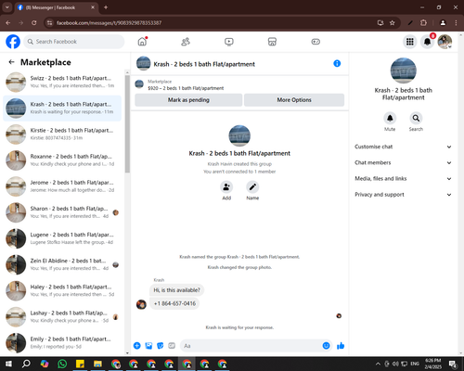The height and width of the screenshot is (371, 464).
Task: Open WhatsApp from the taskbar
Action: 62,364
